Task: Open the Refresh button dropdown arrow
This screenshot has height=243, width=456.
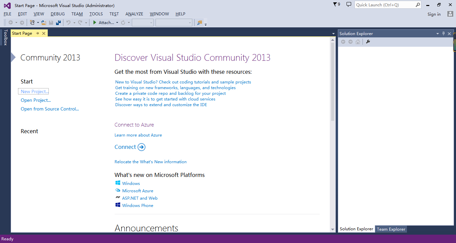Action: point(129,23)
